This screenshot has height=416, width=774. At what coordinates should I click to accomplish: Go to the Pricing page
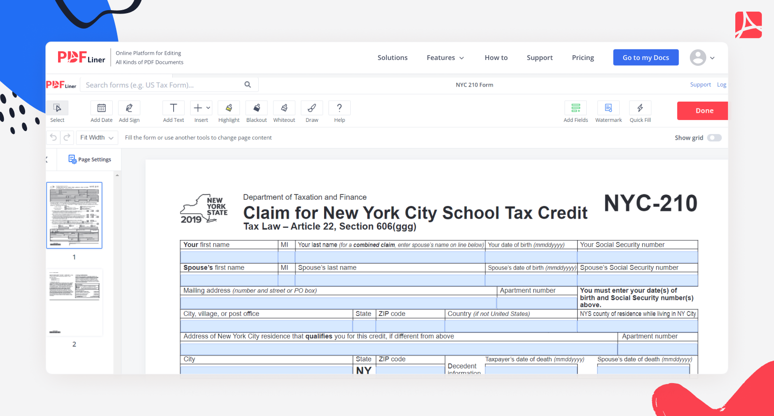click(583, 58)
